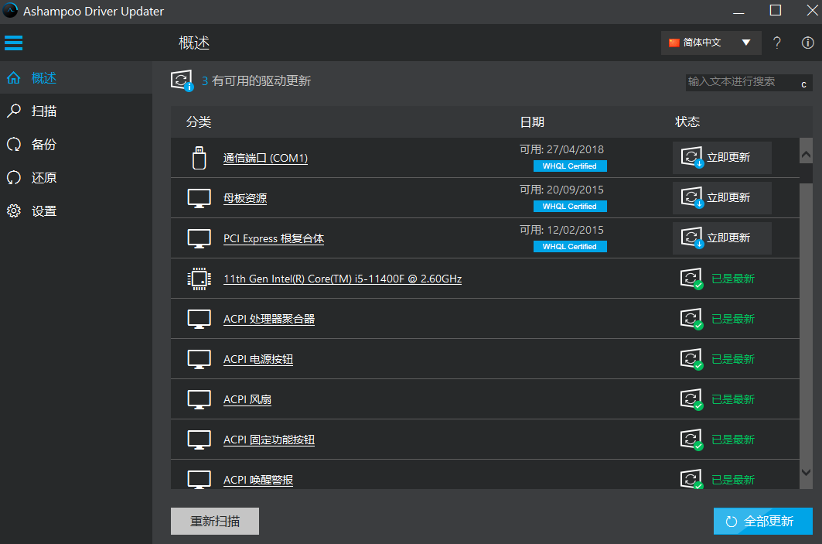Viewport: 822px width, 544px height.
Task: Click the CPU chip icon for Intel Core
Action: pyautogui.click(x=200, y=279)
